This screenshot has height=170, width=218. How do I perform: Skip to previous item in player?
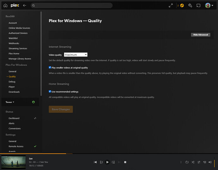click(x=95, y=162)
